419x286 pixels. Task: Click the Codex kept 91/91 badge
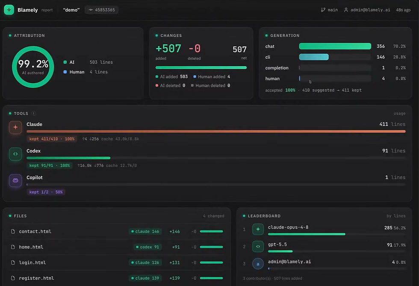(50, 166)
